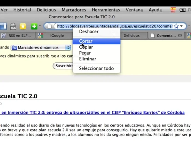Image resolution: width=191 pixels, height=143 pixels.
Task: Switch to the iGoogle tab
Action: coord(54,36)
